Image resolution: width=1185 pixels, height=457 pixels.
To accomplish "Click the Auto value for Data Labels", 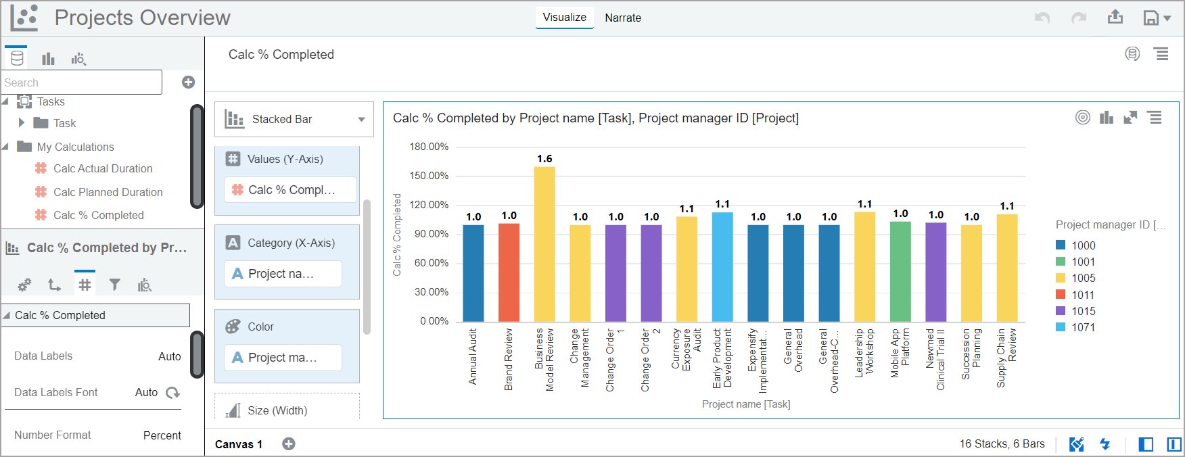I will tap(169, 356).
